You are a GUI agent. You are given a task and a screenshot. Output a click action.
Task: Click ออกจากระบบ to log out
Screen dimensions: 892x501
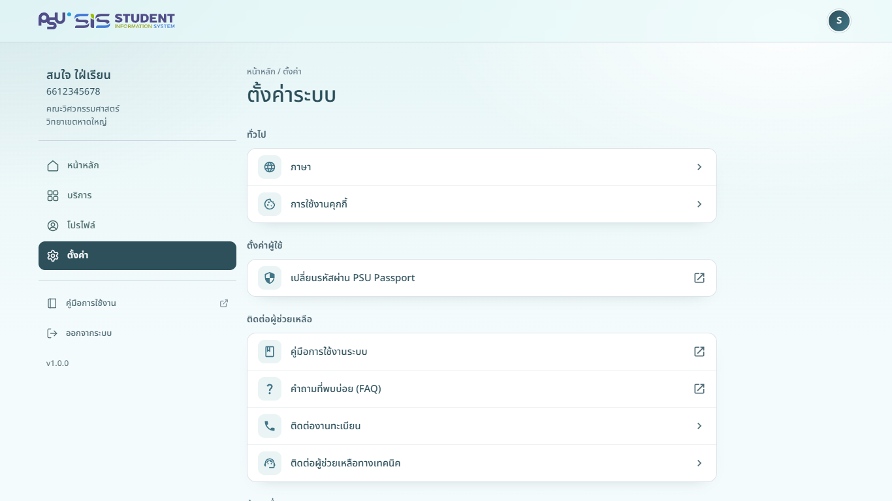tap(137, 333)
